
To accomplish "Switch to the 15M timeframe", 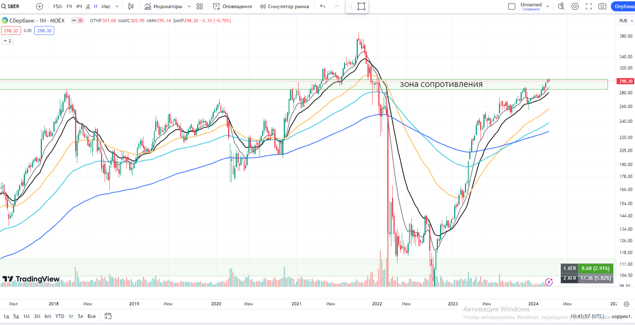I will (57, 6).
